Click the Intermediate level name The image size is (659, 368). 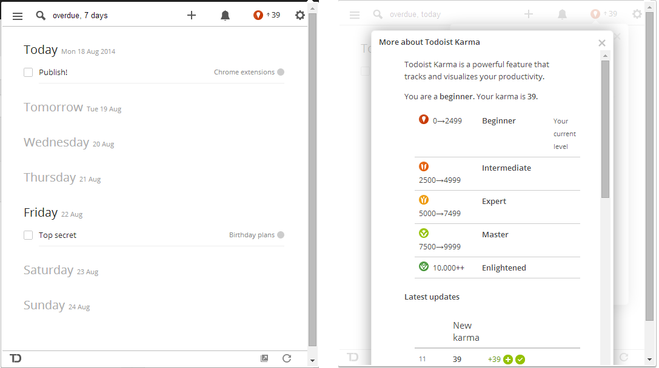coord(506,168)
